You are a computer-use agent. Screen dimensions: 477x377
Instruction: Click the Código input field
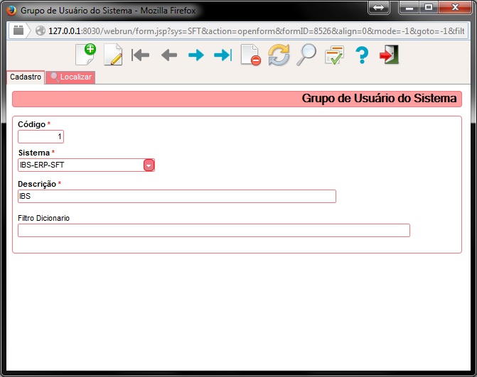[x=41, y=137]
